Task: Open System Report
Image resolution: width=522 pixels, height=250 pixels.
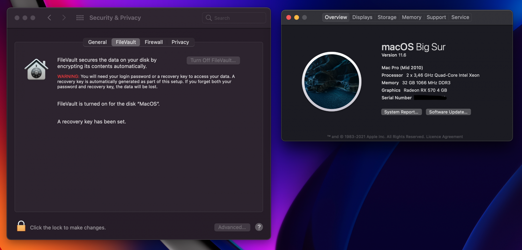Action: (401, 112)
